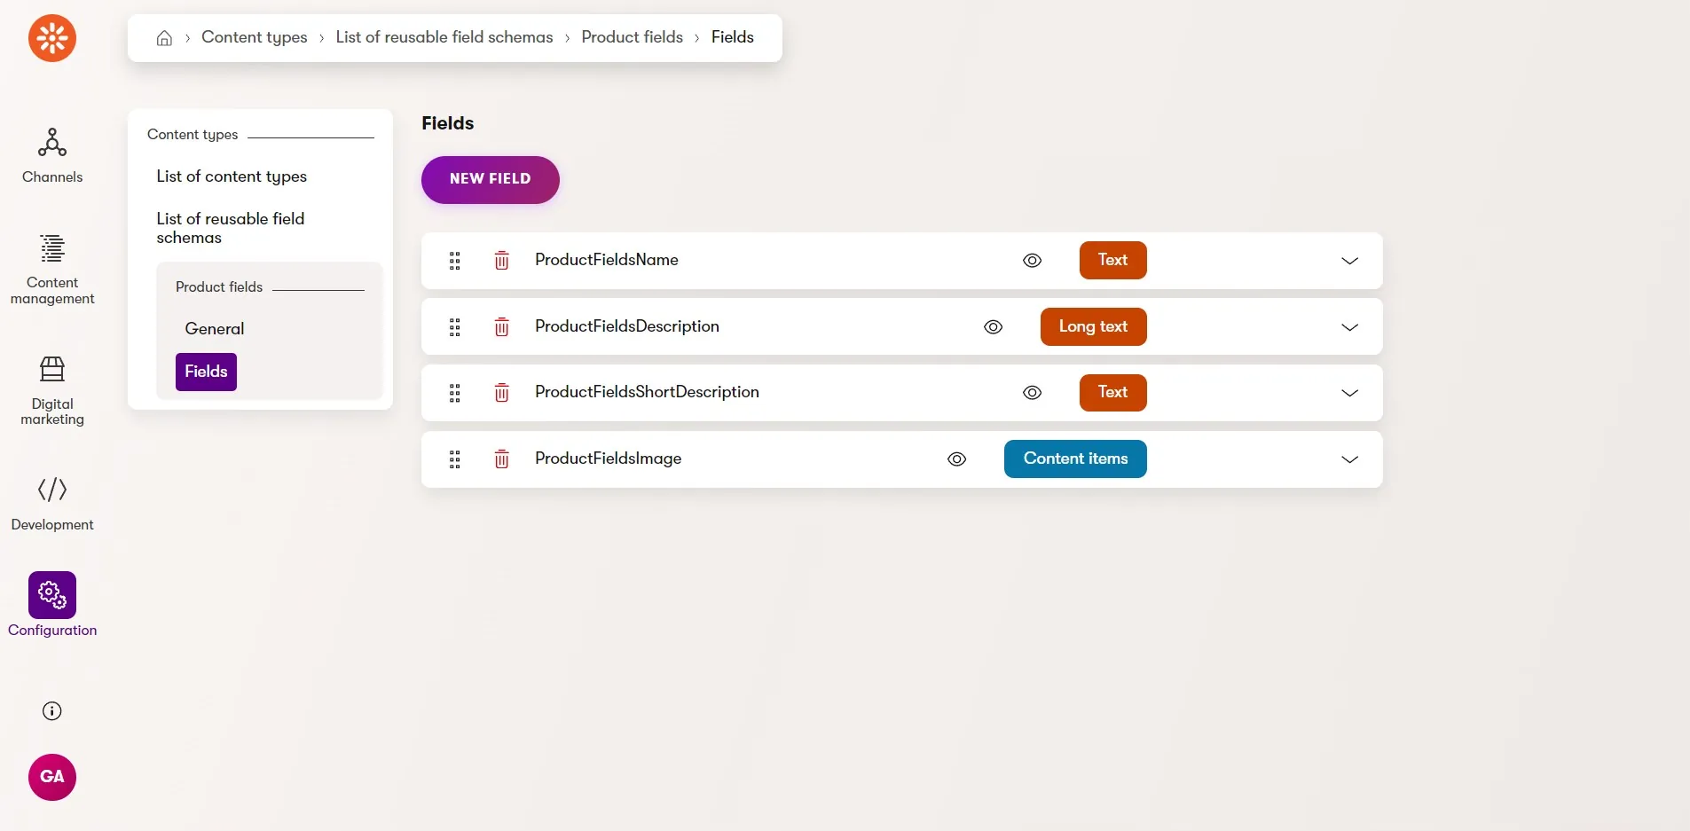Delete the ProductFieldsName field

[x=502, y=261]
